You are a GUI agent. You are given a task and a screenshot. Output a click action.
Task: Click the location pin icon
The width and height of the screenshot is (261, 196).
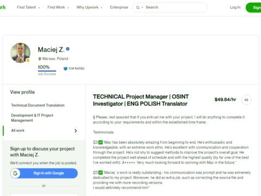coord(40,59)
